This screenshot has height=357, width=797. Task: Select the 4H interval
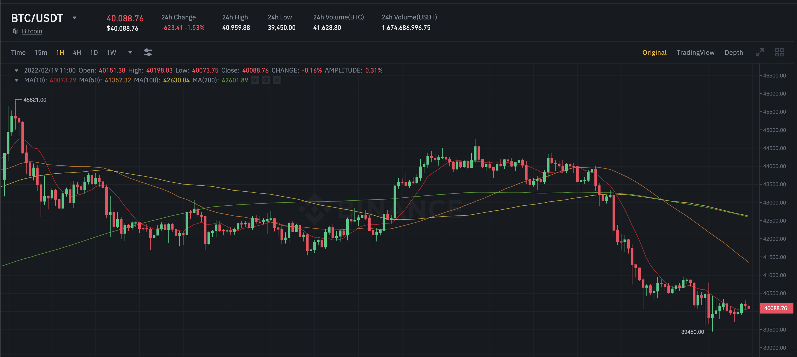coord(77,52)
